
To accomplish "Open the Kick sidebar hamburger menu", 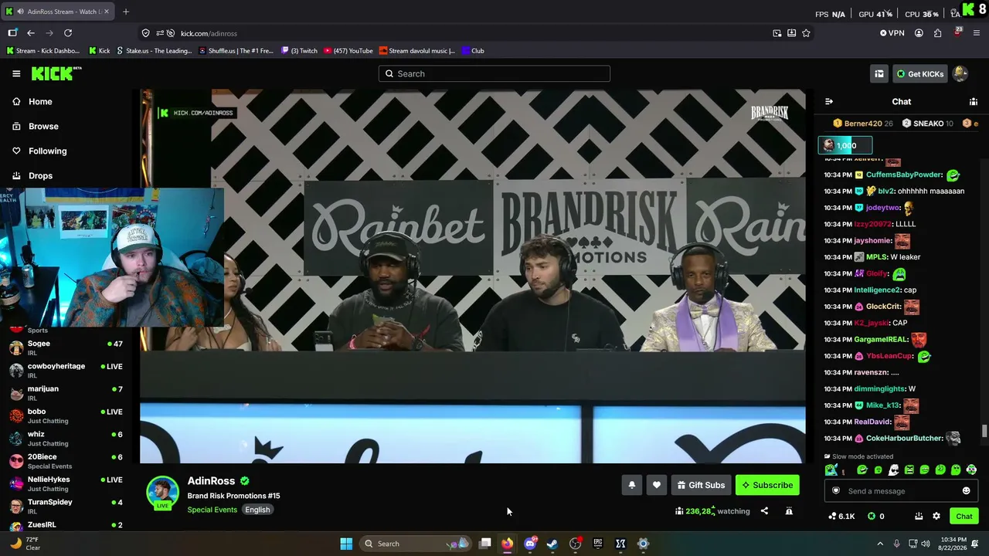I will coord(16,73).
